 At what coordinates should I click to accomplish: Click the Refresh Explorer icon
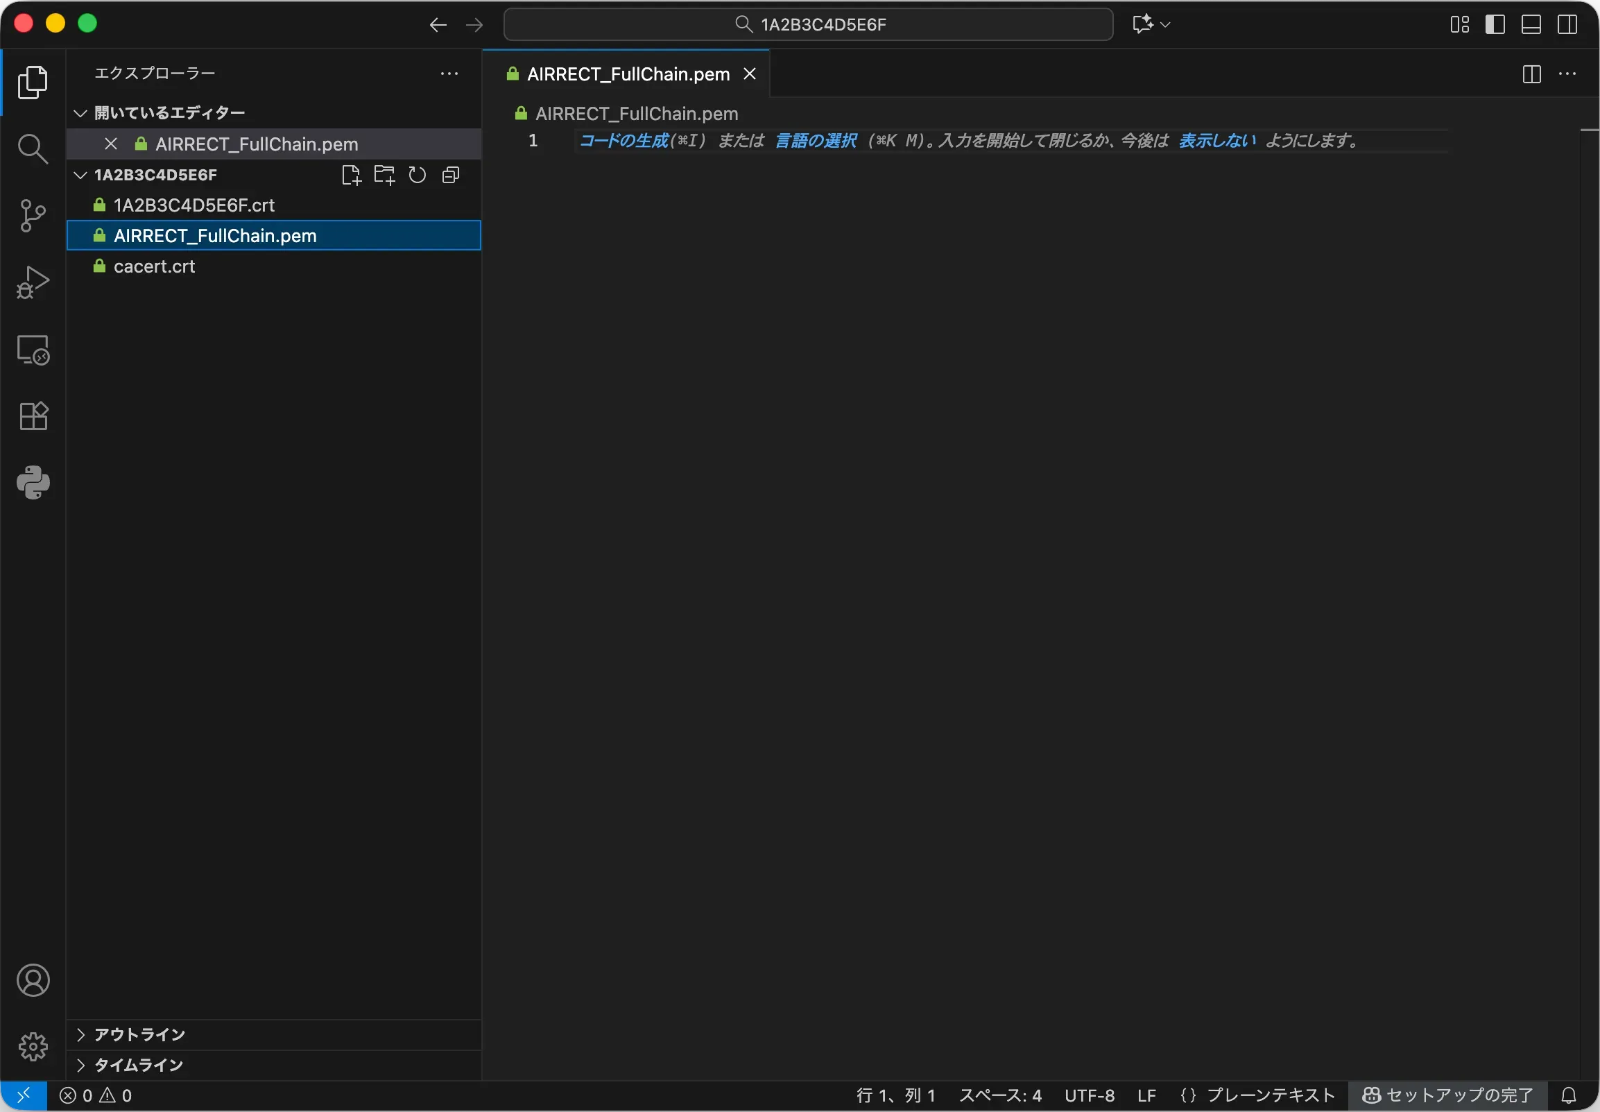[418, 175]
